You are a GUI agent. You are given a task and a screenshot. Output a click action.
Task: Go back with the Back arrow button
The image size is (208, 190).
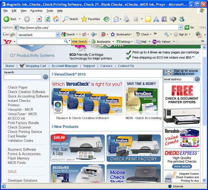pos(10,19)
